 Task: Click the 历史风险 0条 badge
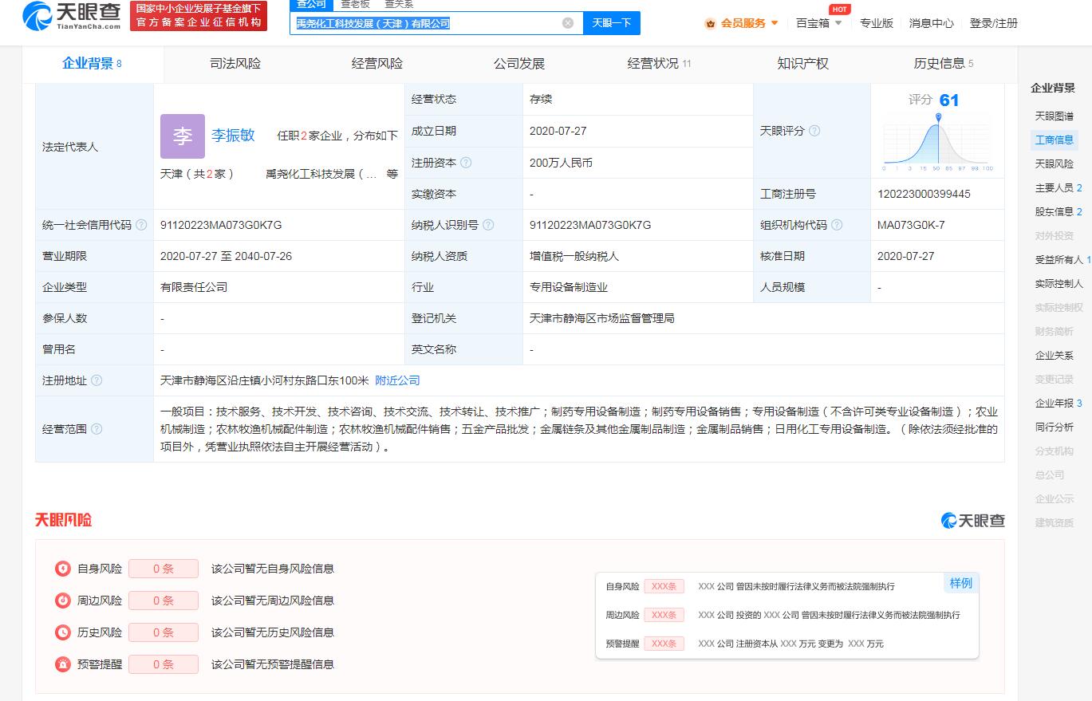point(164,632)
